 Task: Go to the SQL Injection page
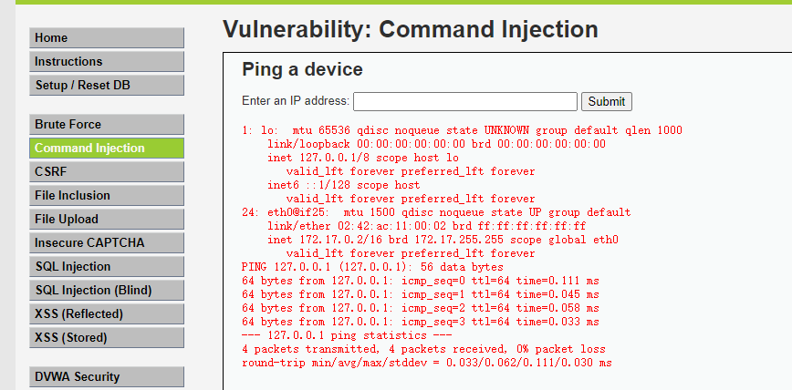pos(106,266)
